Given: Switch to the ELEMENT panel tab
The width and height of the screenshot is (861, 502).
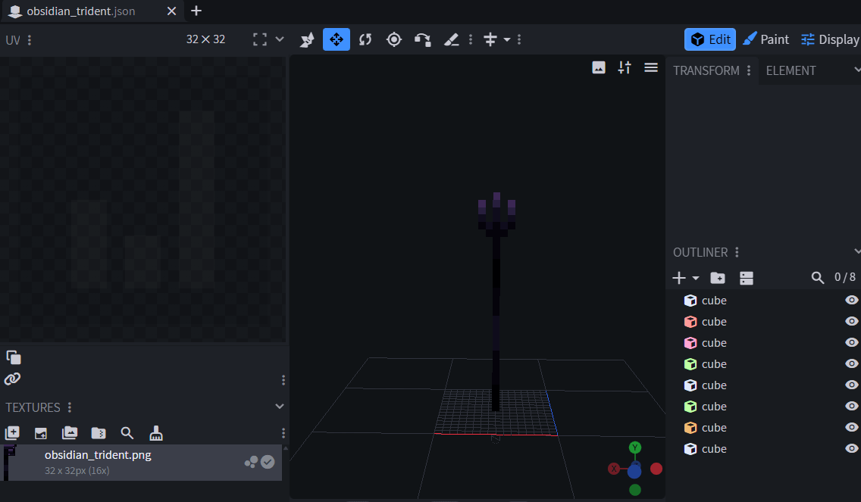Looking at the screenshot, I should tap(791, 70).
